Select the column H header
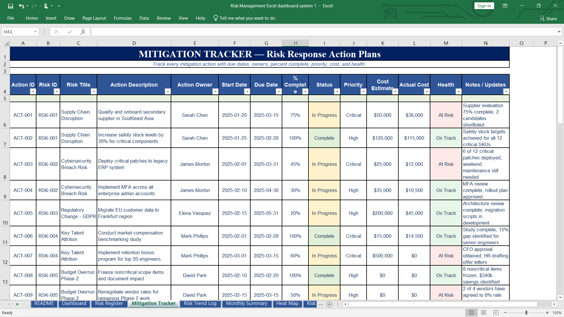This screenshot has width=564, height=317. click(x=295, y=43)
